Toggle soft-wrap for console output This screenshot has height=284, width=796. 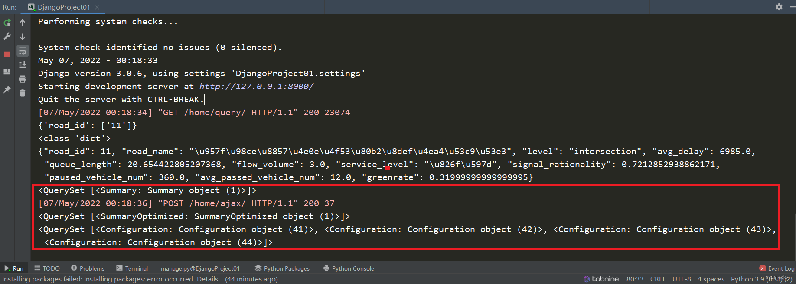tap(23, 51)
